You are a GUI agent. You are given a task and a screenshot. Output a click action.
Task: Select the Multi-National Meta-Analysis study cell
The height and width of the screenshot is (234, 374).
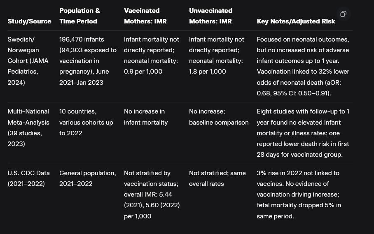(x=28, y=127)
